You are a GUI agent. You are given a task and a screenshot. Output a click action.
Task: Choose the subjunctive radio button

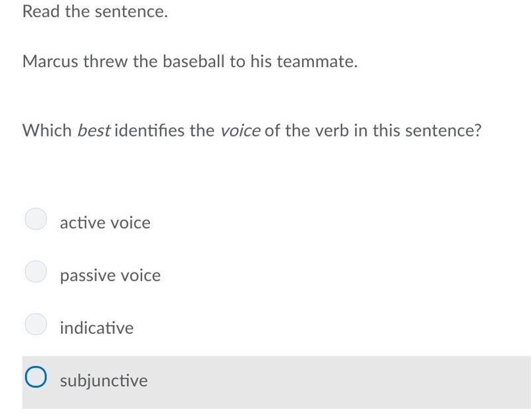tap(36, 377)
